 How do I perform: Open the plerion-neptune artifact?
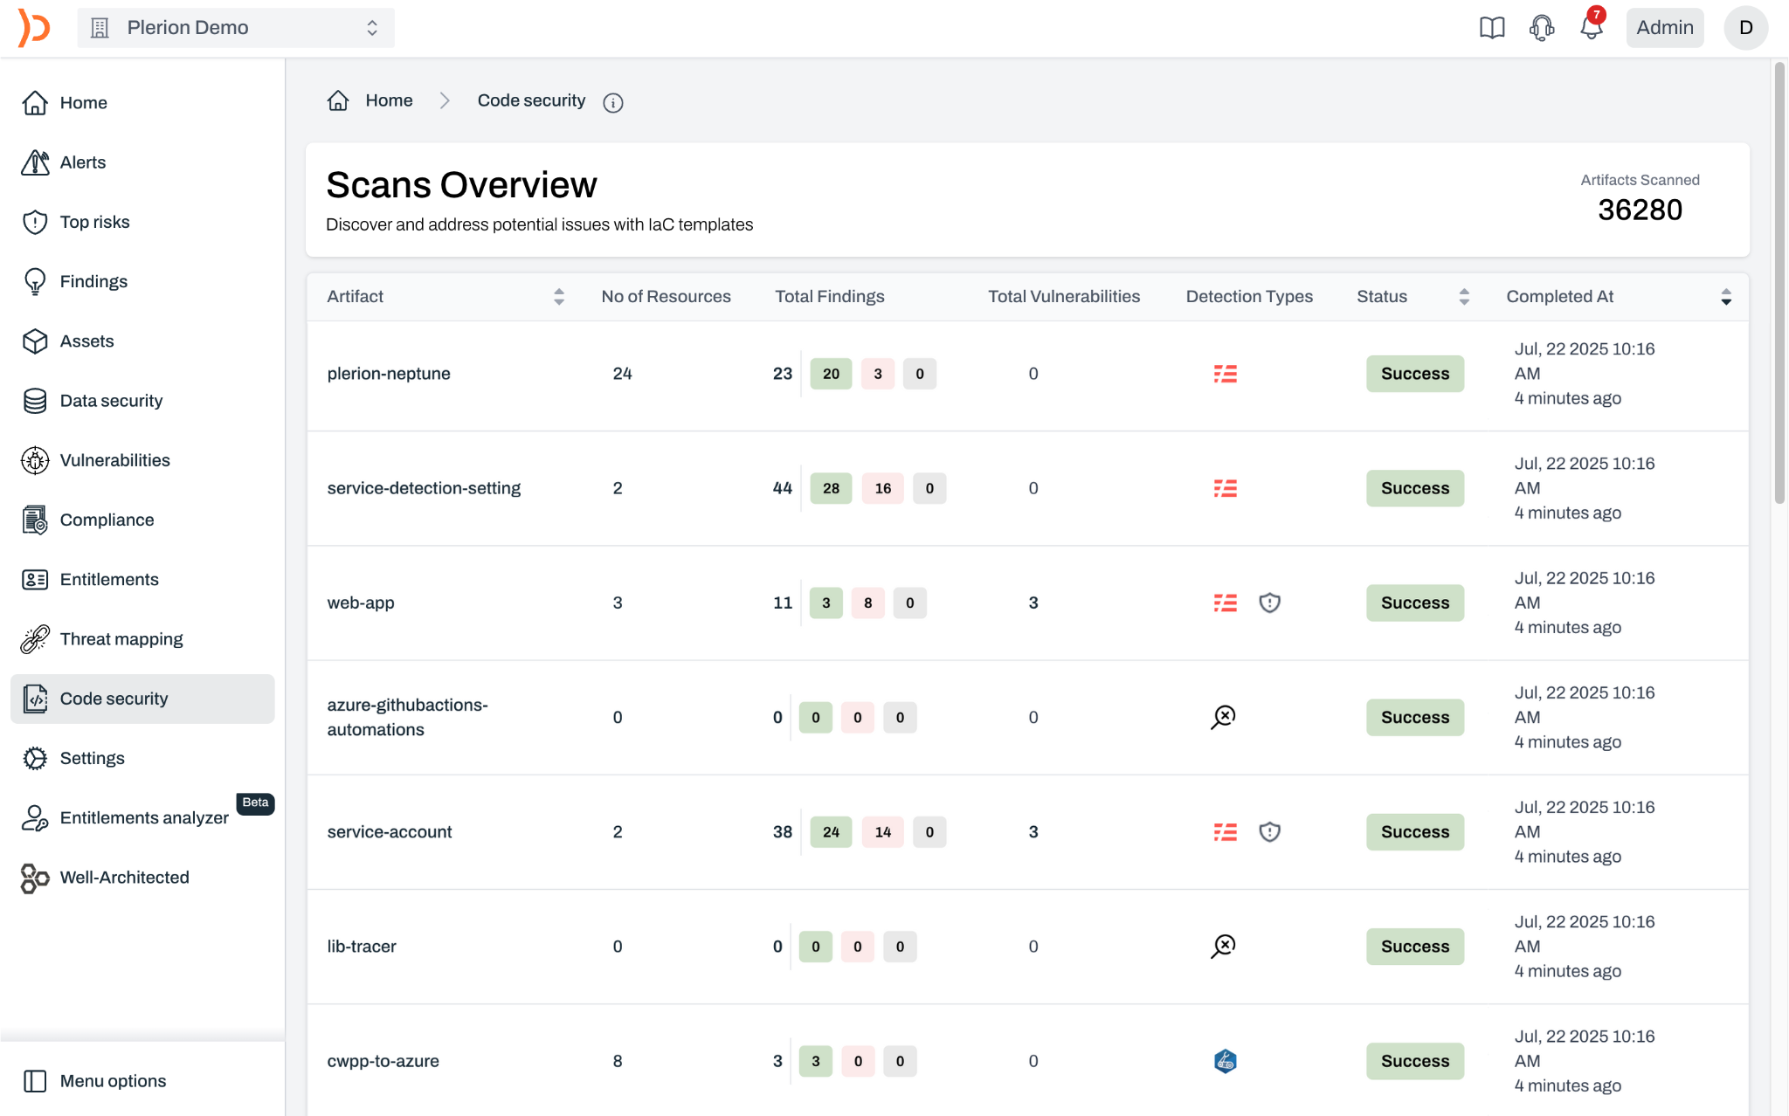pos(389,374)
